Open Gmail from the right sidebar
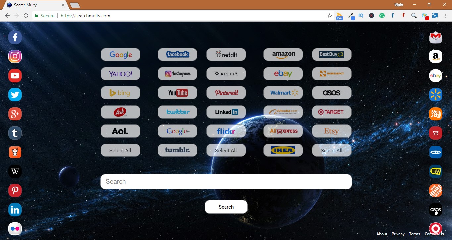Screen dimensions: 452x240 pyautogui.click(x=435, y=37)
